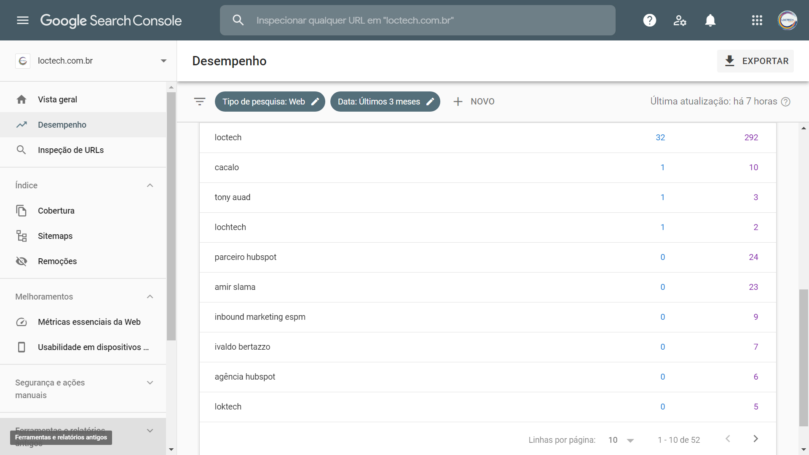This screenshot has width=809, height=455.
Task: Expand Segurança e ações manuais section
Action: tap(150, 383)
